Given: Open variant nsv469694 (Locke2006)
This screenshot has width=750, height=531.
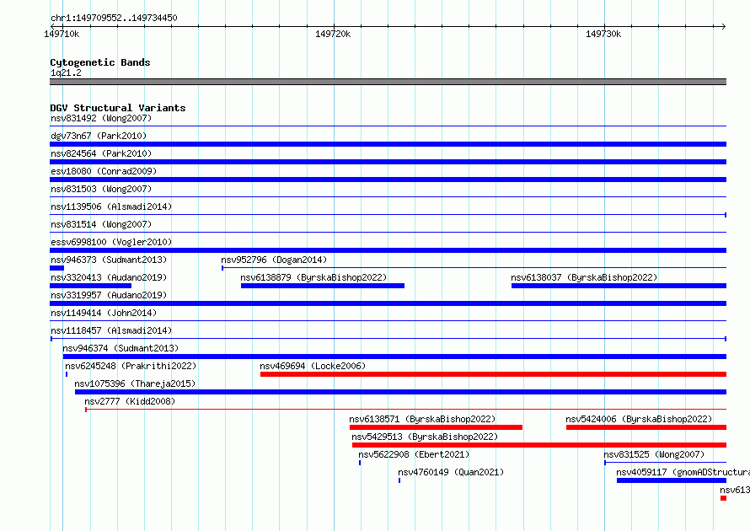Looking at the screenshot, I should tap(313, 366).
